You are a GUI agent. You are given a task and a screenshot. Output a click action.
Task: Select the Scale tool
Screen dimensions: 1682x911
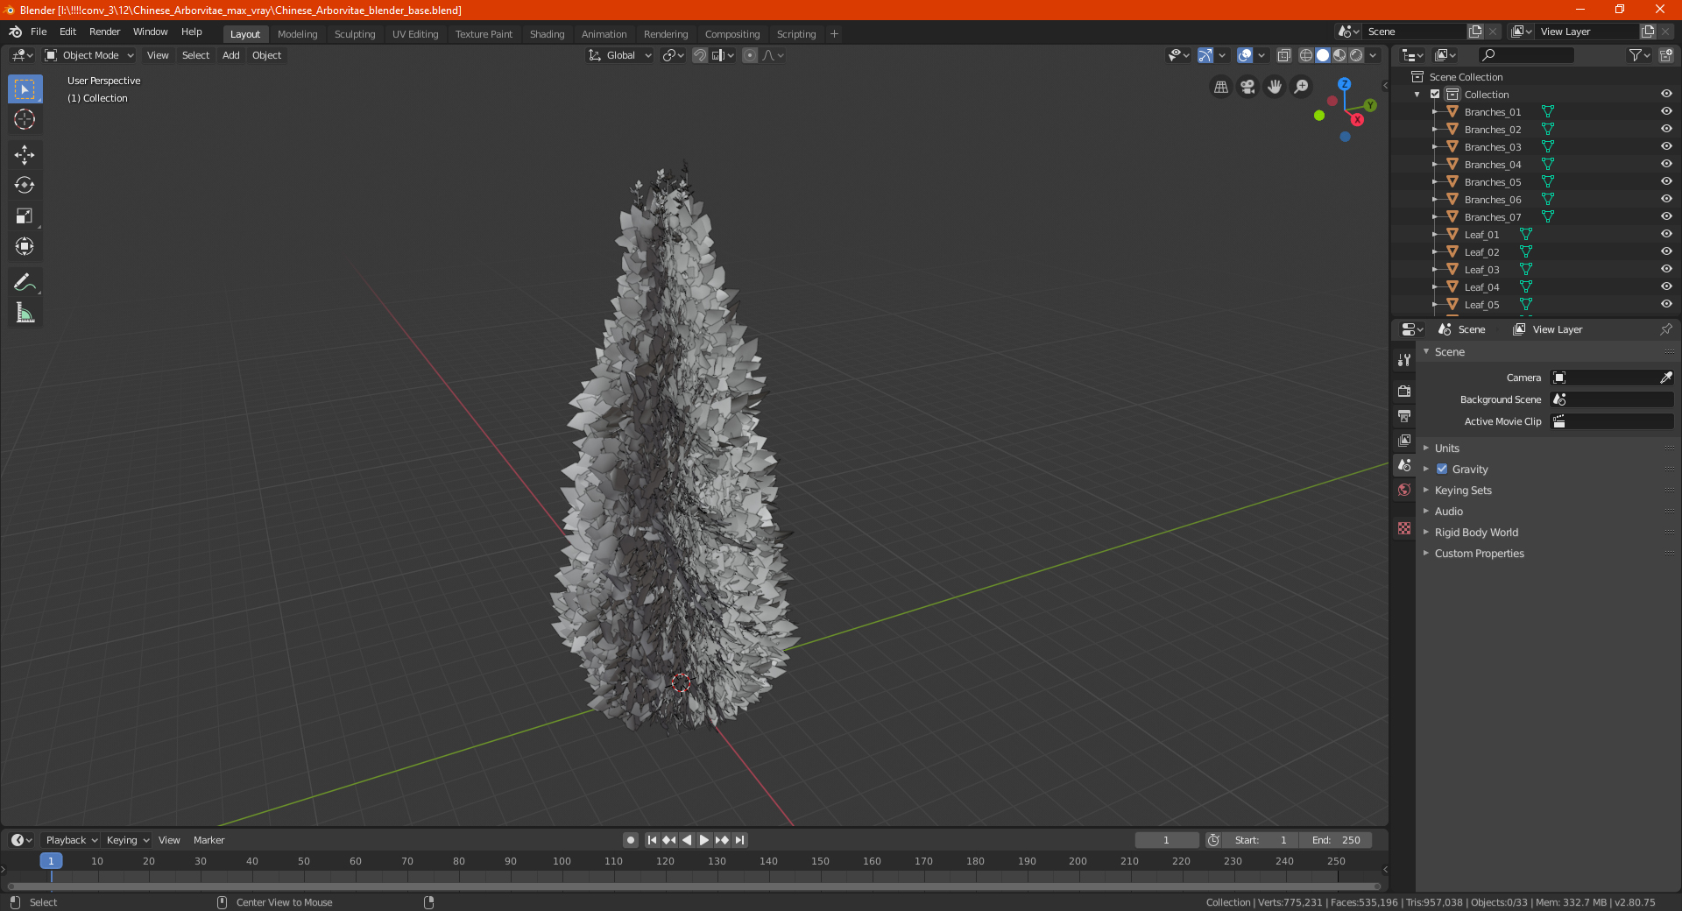25,216
